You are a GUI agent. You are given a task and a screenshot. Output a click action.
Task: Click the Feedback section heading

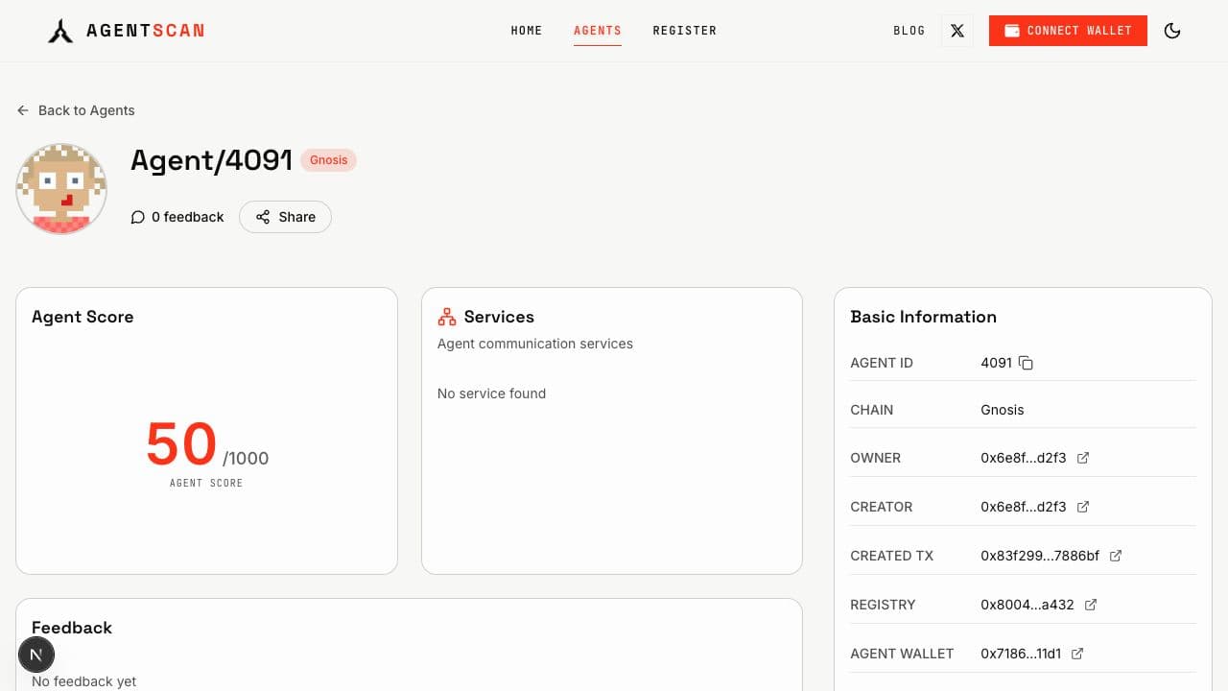(x=72, y=628)
